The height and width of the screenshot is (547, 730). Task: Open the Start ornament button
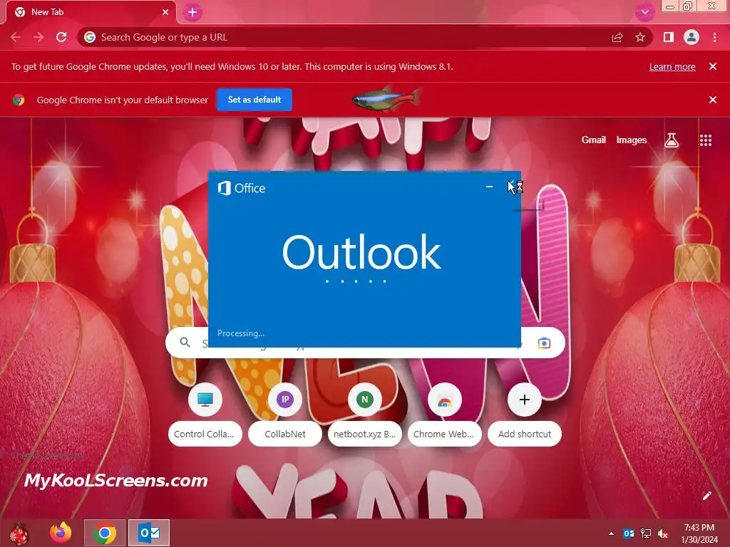(19, 533)
